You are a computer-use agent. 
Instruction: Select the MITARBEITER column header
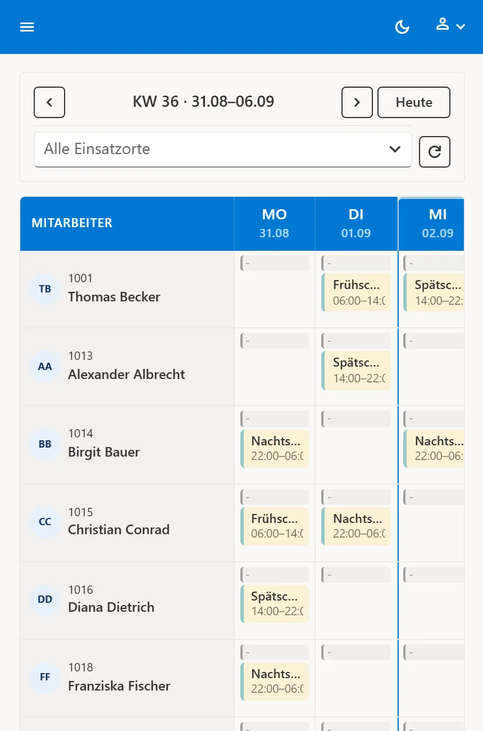(x=127, y=223)
